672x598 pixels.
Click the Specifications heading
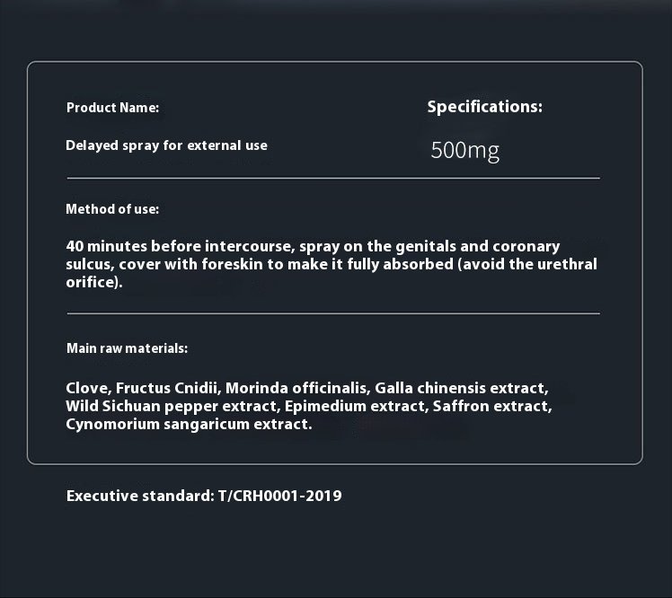pos(485,107)
